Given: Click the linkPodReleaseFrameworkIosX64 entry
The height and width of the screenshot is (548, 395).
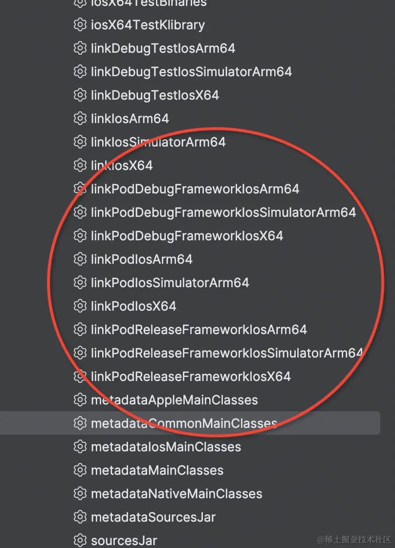Looking at the screenshot, I should click(x=191, y=376).
